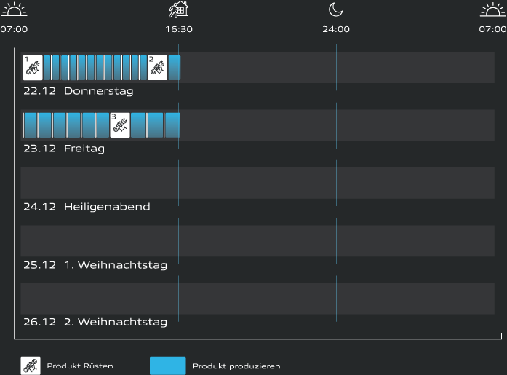Click the 23.12 Freitag day label
The width and height of the screenshot is (507, 375).
[x=64, y=149]
